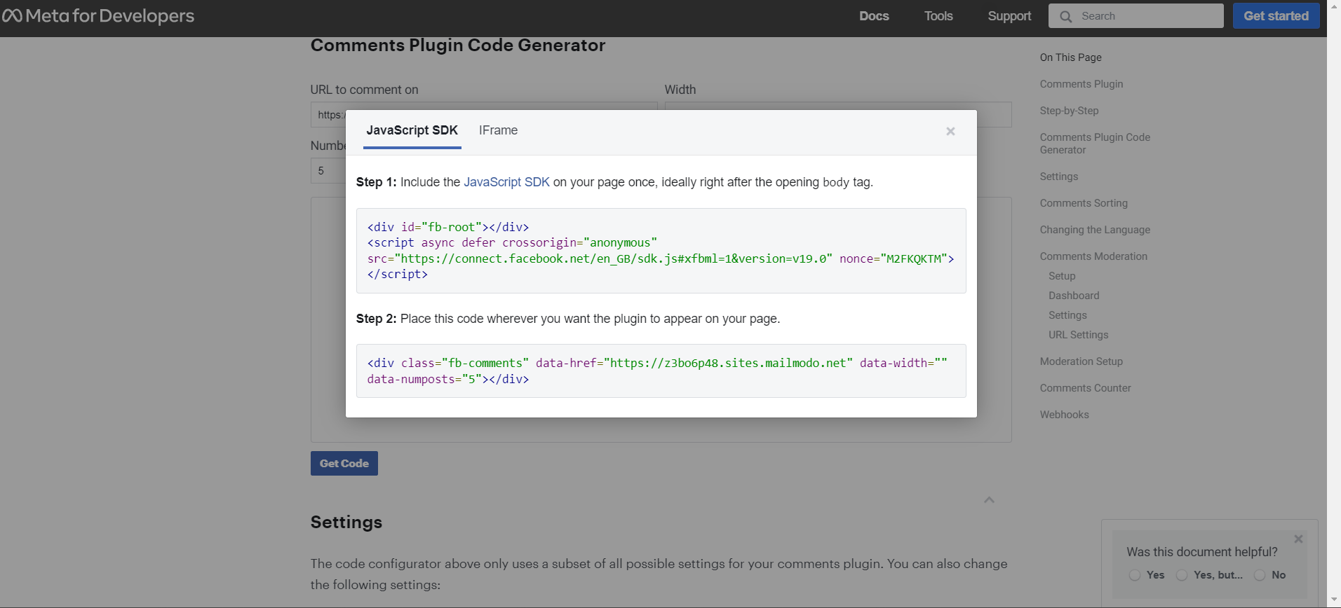
Task: Click the fb-comments div code block
Action: click(661, 371)
